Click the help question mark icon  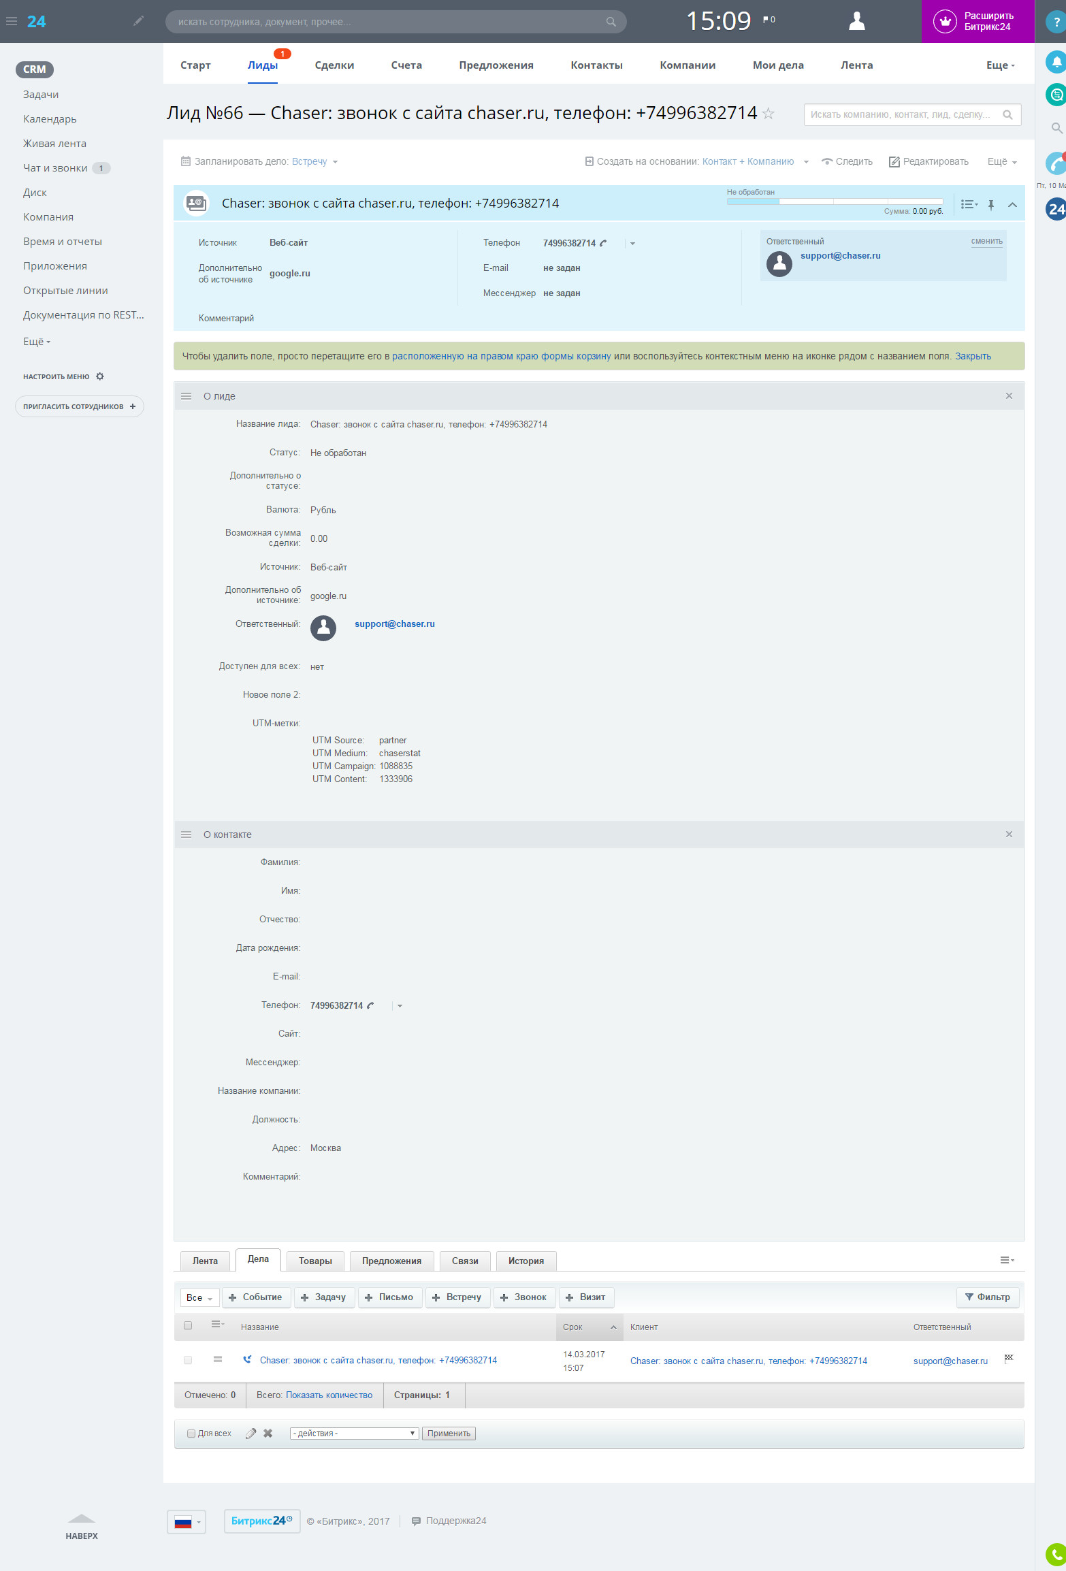[1056, 22]
